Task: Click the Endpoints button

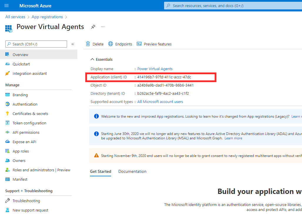Action: pyautogui.click(x=120, y=44)
